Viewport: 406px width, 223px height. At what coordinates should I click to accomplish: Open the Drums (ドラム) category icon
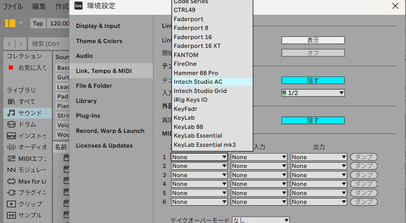11,124
